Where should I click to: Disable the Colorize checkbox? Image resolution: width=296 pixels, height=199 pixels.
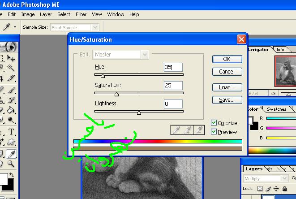point(214,123)
